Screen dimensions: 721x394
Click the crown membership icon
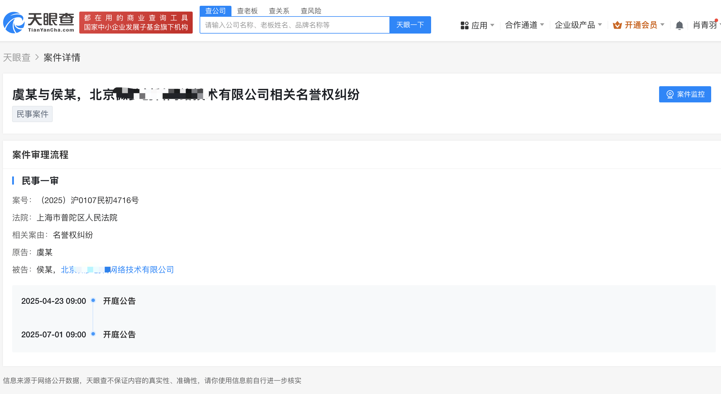coord(617,25)
